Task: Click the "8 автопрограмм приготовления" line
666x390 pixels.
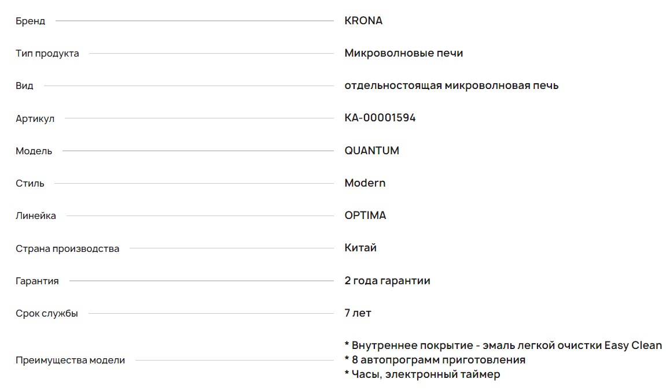Action: click(438, 360)
